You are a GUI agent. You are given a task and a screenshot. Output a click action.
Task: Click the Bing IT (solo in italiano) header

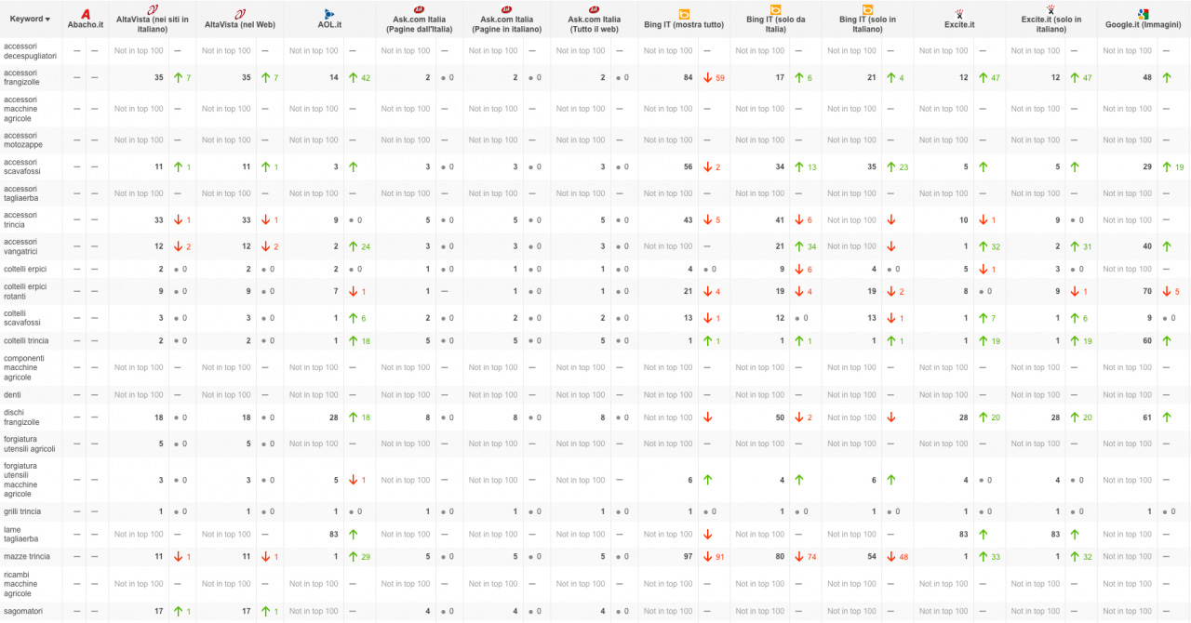pyautogui.click(x=867, y=24)
